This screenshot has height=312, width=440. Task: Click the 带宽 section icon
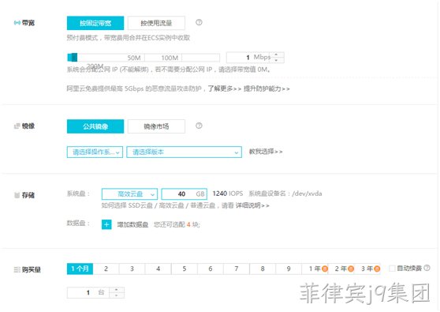[17, 23]
